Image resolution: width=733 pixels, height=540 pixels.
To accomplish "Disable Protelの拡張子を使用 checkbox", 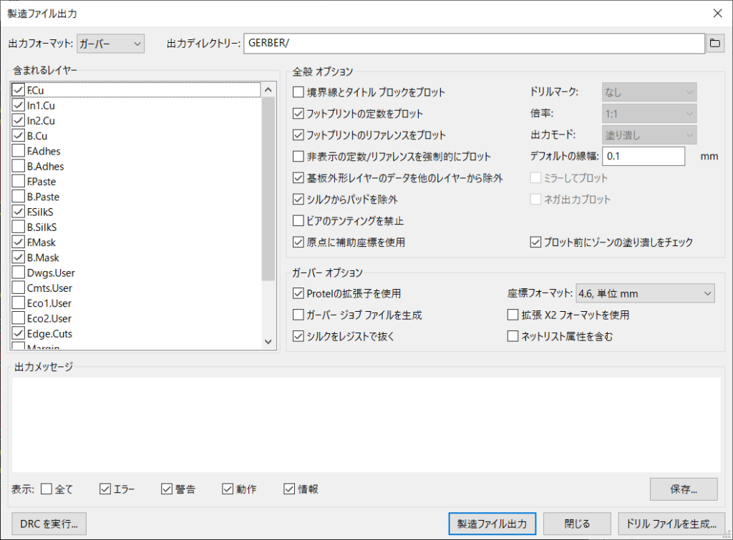I will pos(298,293).
